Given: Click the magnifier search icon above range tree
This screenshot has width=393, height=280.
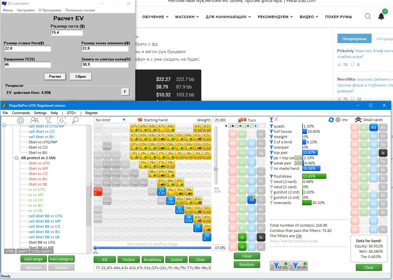Looking at the screenshot, I should pyautogui.click(x=75, y=120).
